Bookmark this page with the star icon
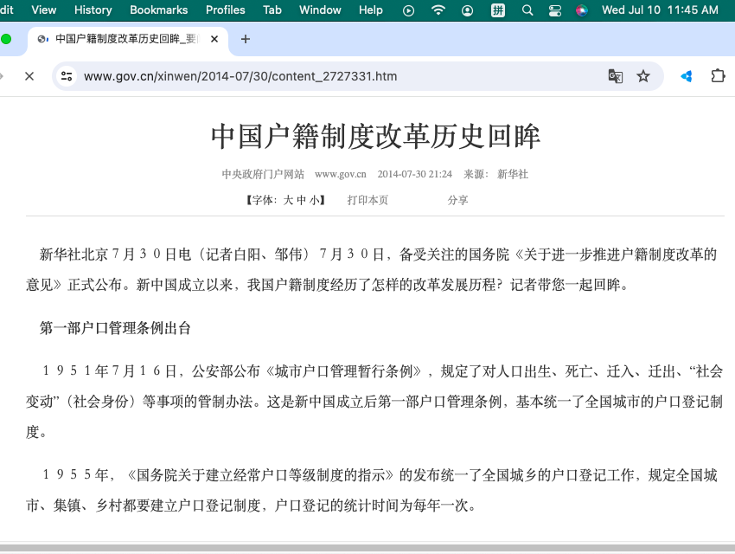Image resolution: width=735 pixels, height=554 pixels. click(643, 76)
